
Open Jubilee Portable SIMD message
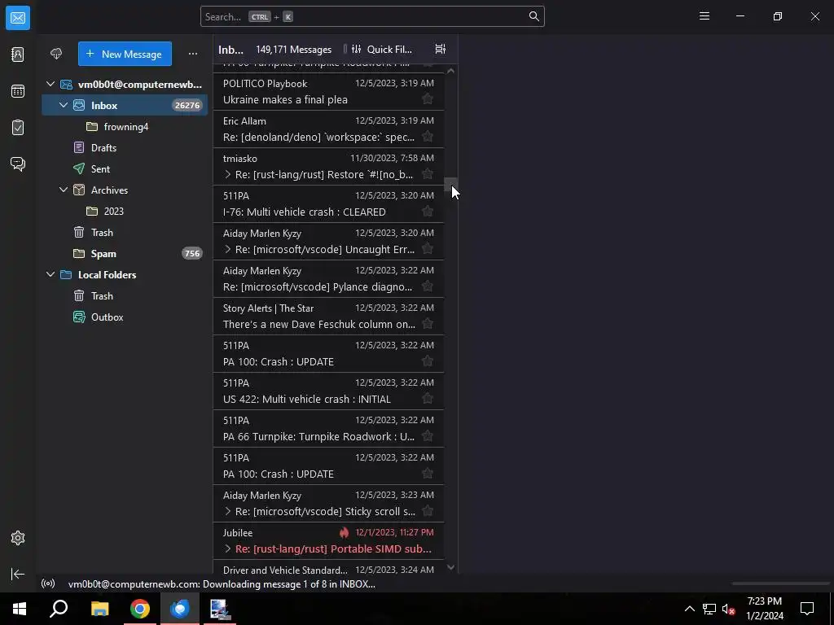pyautogui.click(x=329, y=540)
